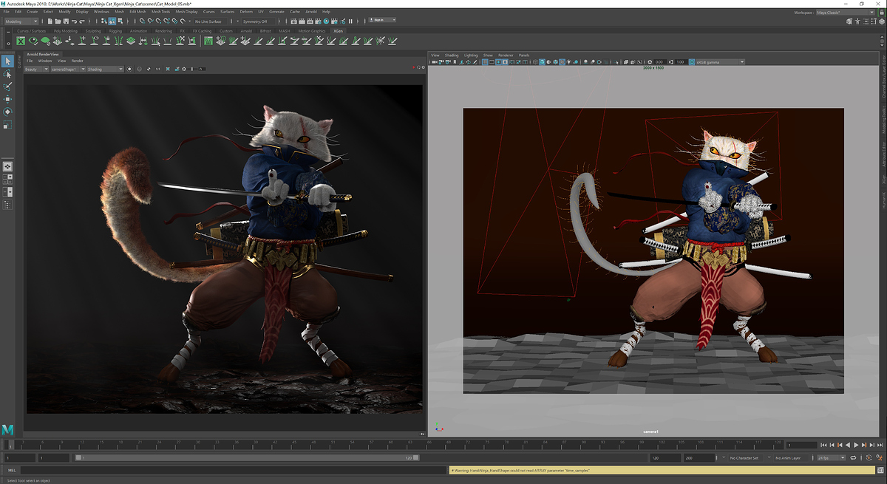
Task: Select the arrow Select tool in the toolbox
Action: [7, 61]
